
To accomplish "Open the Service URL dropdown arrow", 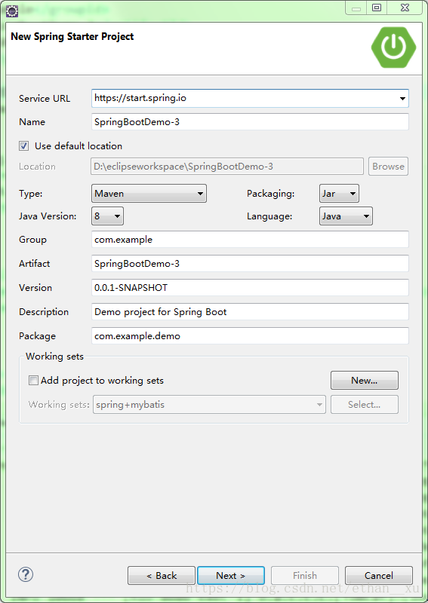I will pyautogui.click(x=402, y=99).
